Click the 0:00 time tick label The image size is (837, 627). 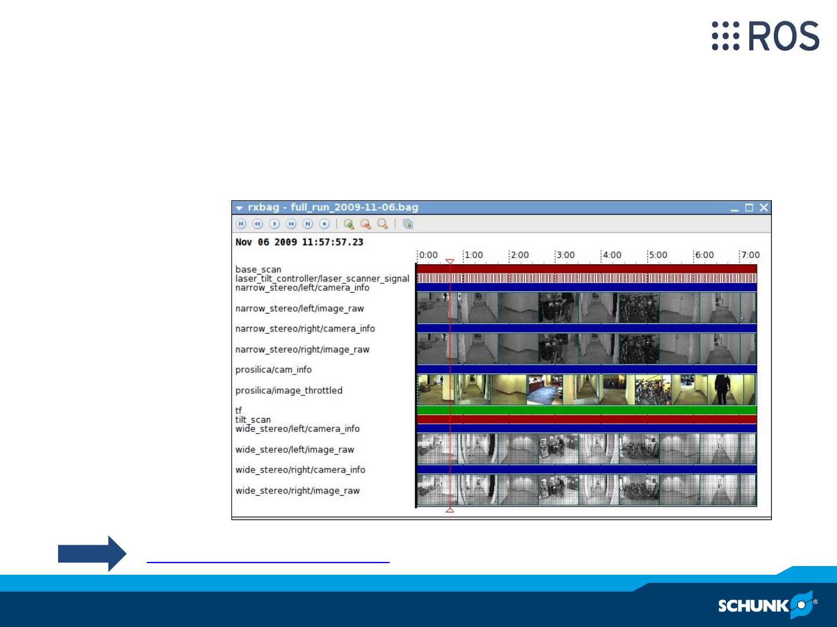tap(428, 255)
